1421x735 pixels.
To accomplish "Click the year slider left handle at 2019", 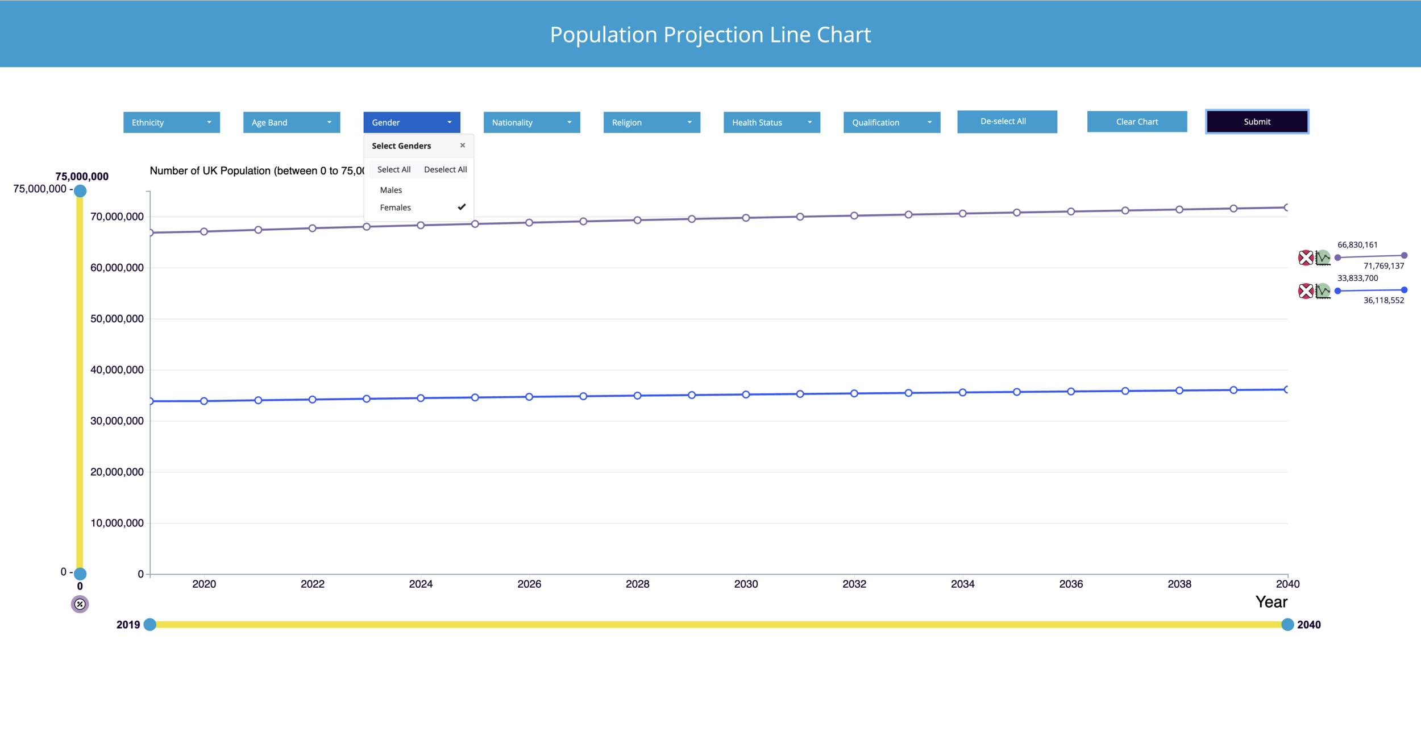I will pos(150,625).
